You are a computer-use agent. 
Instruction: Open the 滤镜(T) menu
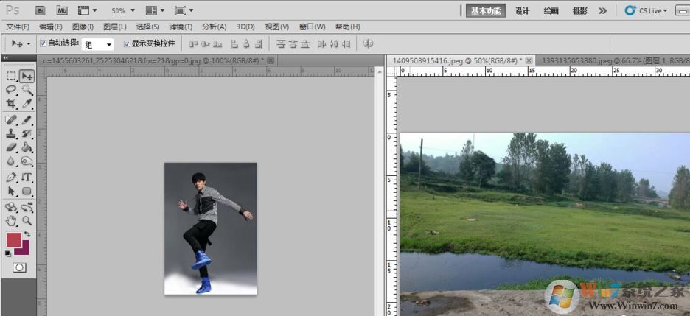pyautogui.click(x=181, y=27)
